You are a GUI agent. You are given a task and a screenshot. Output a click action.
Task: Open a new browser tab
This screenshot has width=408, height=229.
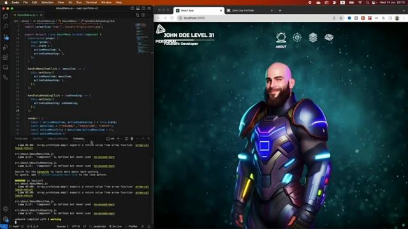(x=280, y=11)
